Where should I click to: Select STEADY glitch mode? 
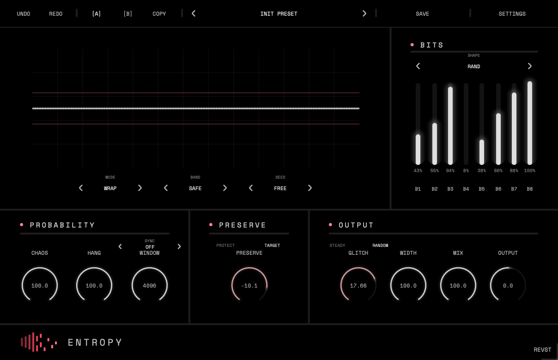click(337, 246)
